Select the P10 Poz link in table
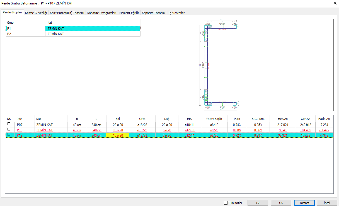This screenshot has width=339, height=206. [x=20, y=130]
